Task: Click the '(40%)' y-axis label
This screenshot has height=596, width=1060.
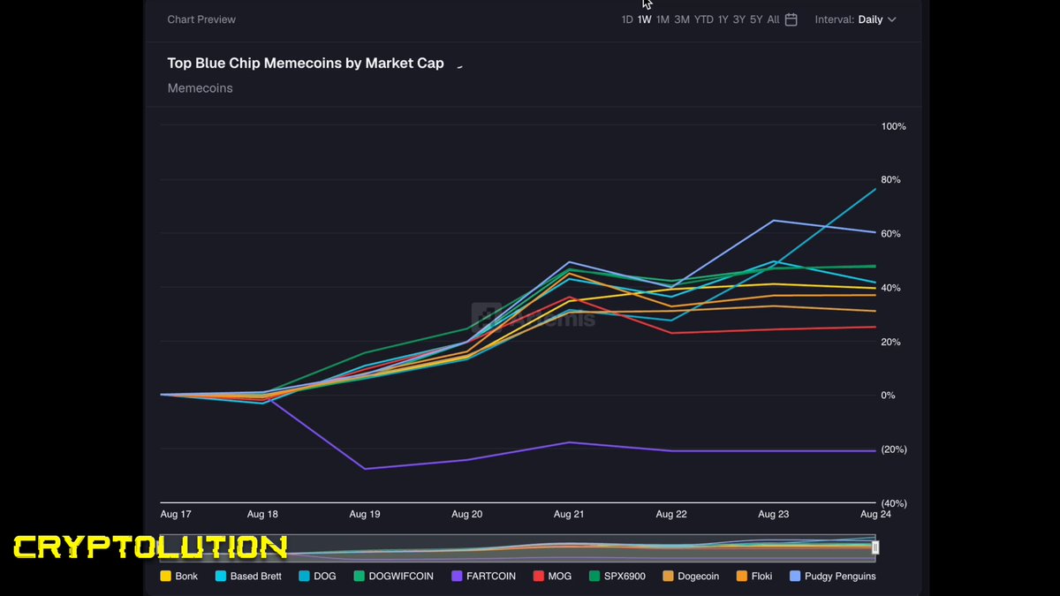Action: 895,503
